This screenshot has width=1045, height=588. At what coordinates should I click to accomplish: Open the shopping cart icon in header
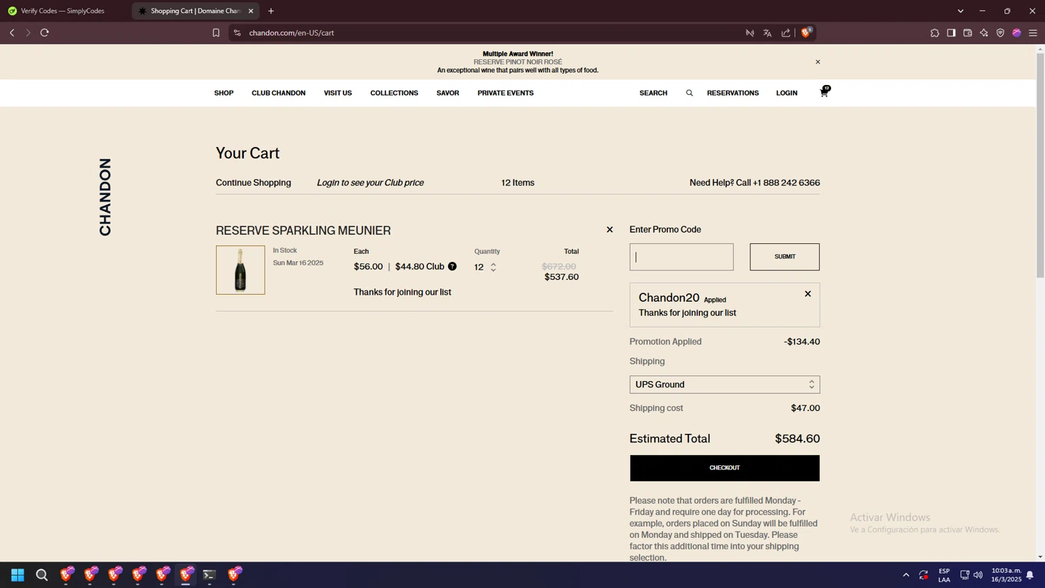824,92
